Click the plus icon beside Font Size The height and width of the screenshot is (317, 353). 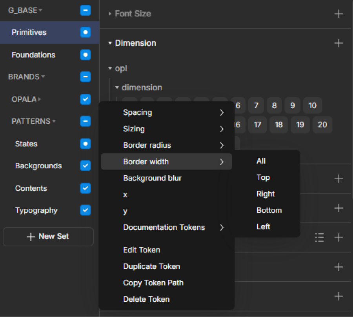coord(338,14)
